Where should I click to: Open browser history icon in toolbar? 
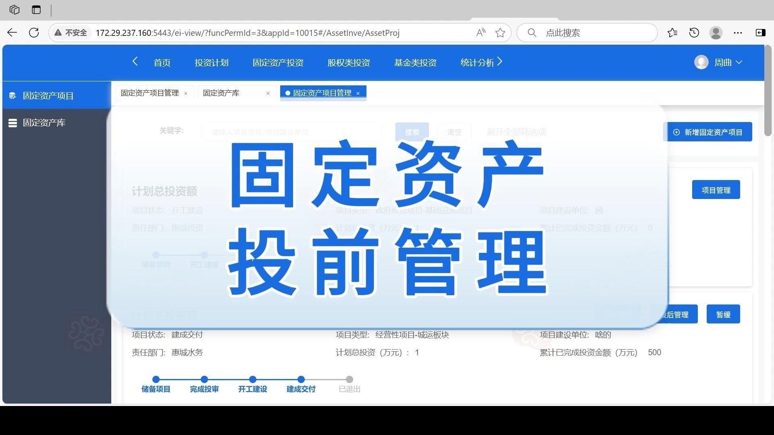coord(694,33)
